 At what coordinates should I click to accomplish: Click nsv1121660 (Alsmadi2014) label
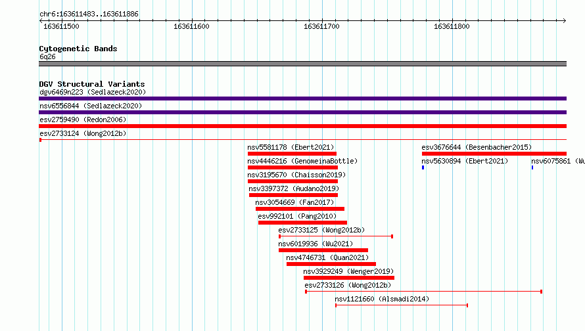point(382,299)
